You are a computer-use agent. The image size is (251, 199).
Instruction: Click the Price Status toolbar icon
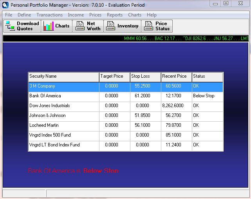148,26
